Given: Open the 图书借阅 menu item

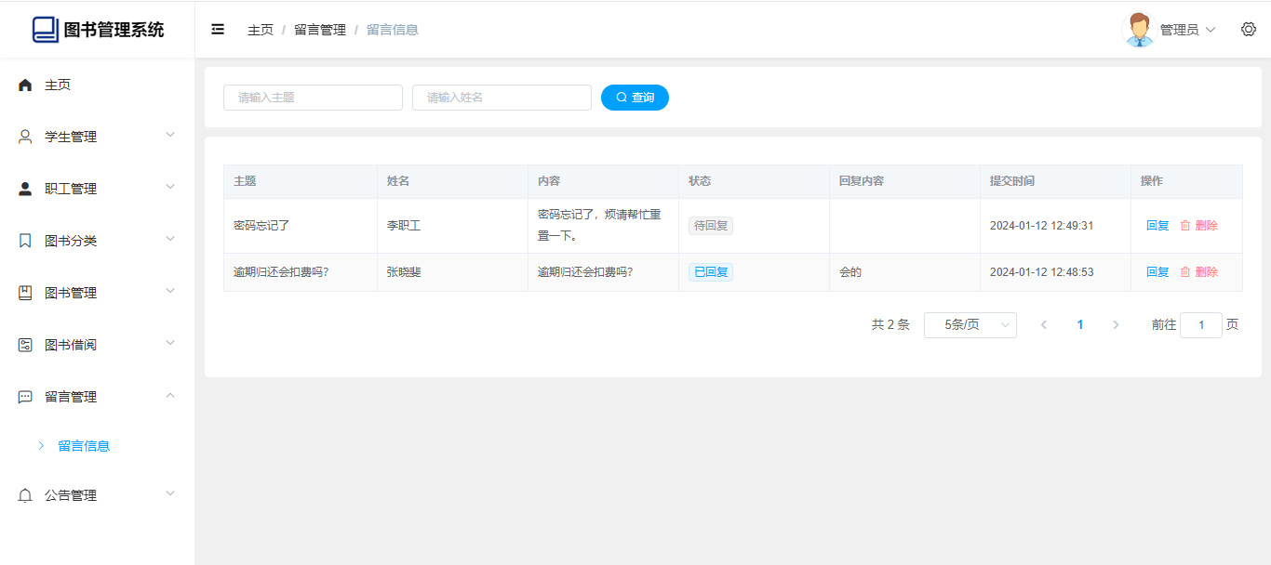Looking at the screenshot, I should (71, 345).
